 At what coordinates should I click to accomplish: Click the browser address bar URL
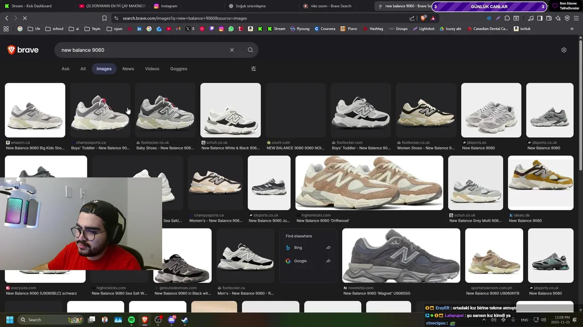click(x=184, y=18)
